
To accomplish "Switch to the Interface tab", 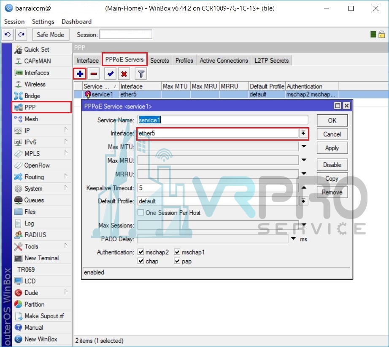I will [88, 61].
